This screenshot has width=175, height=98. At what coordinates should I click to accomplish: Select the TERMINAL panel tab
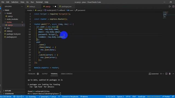pos(54,74)
